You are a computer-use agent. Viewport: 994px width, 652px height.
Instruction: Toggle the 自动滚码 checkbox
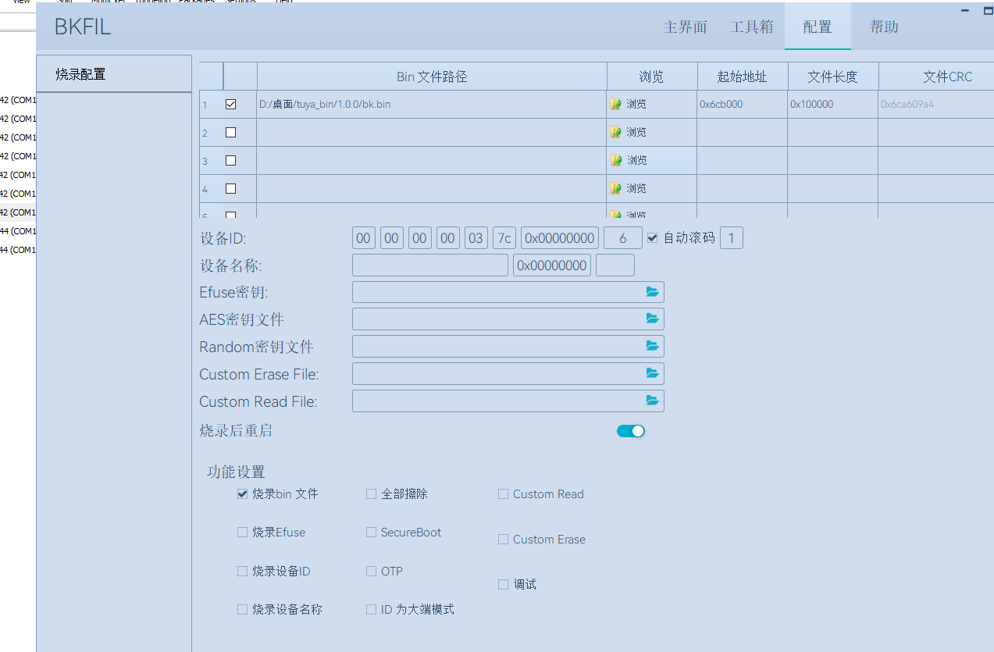[x=653, y=237]
